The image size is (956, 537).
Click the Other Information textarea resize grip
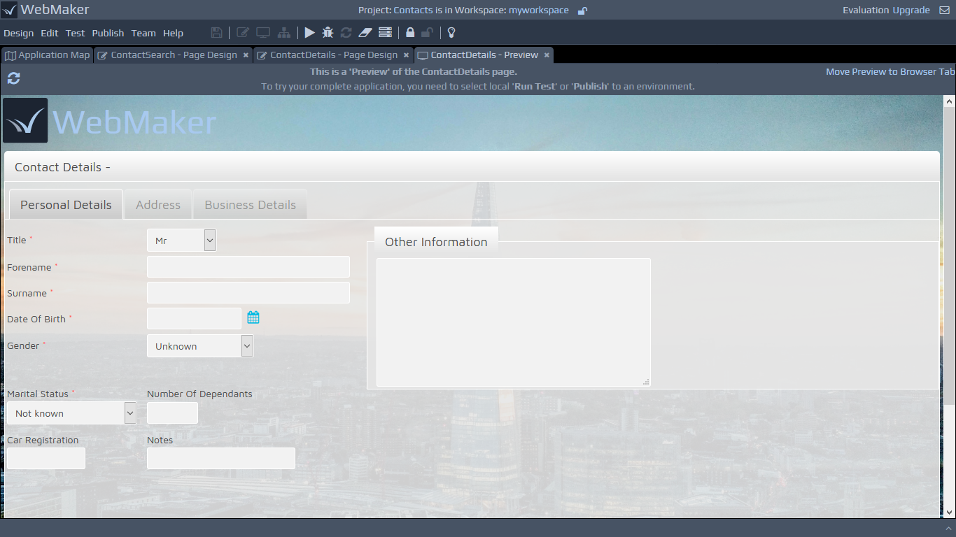pyautogui.click(x=646, y=382)
